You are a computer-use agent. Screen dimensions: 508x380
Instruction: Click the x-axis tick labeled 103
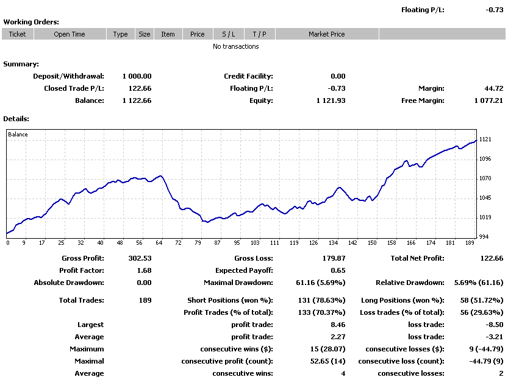(x=255, y=242)
